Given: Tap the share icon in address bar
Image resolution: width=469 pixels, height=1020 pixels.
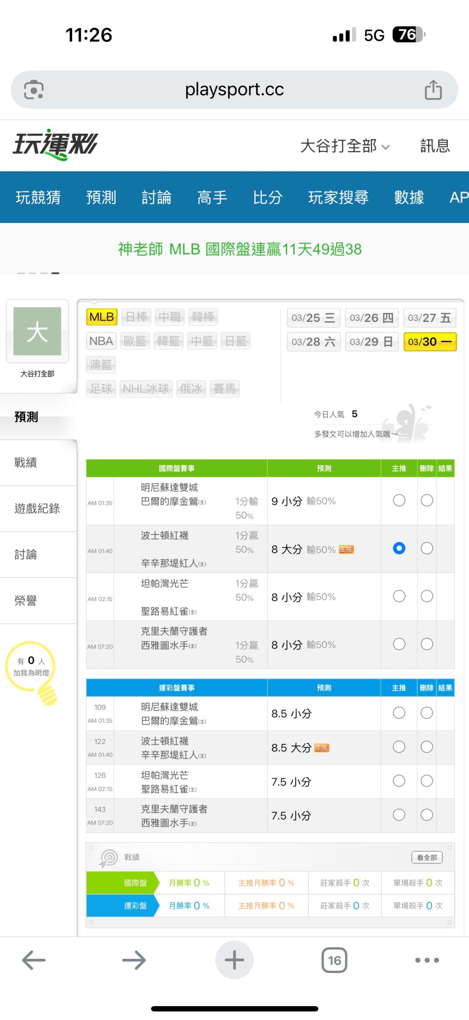Looking at the screenshot, I should [x=433, y=90].
